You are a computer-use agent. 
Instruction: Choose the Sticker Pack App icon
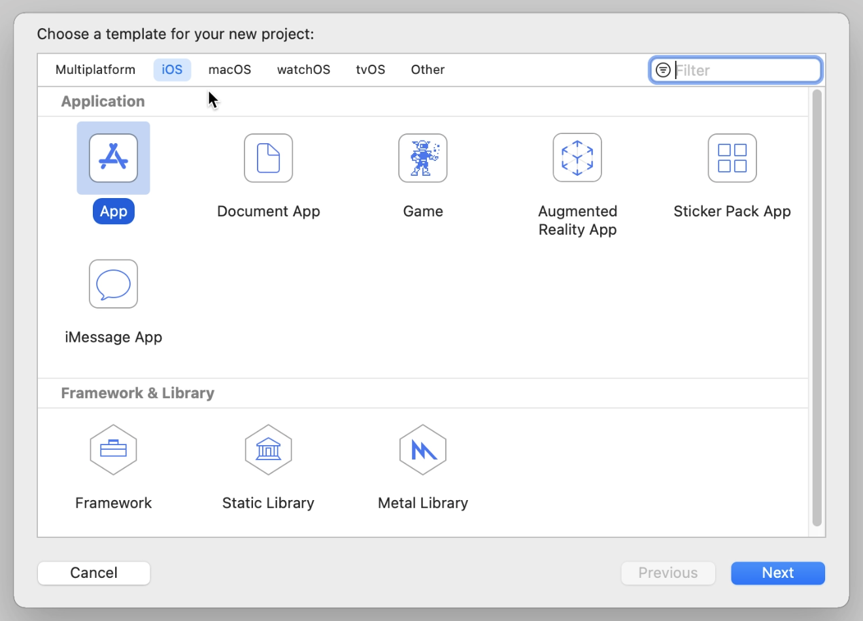click(x=732, y=158)
